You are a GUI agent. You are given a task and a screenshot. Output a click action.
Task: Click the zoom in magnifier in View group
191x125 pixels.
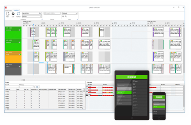(x=63, y=17)
